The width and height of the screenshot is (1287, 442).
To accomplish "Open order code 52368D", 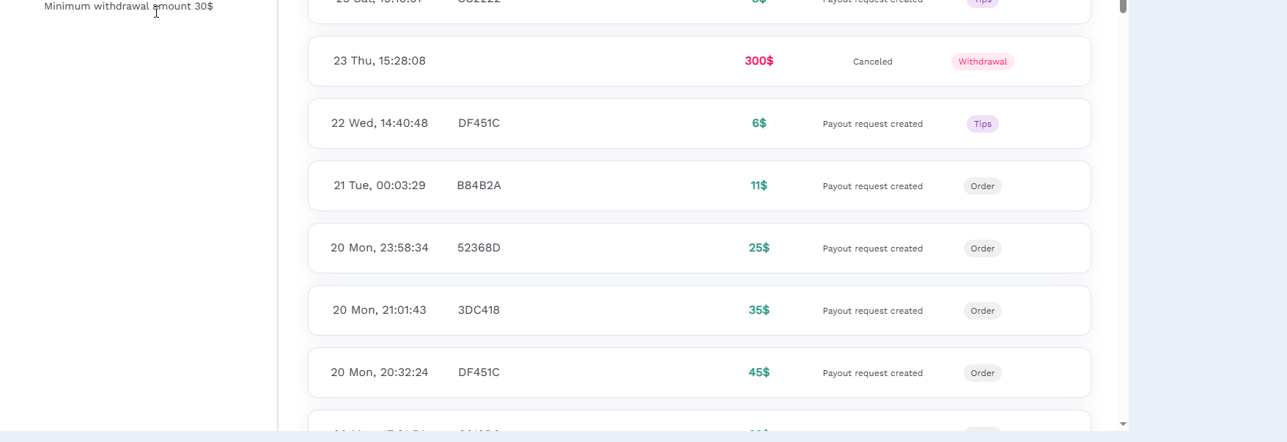I will click(x=479, y=248).
